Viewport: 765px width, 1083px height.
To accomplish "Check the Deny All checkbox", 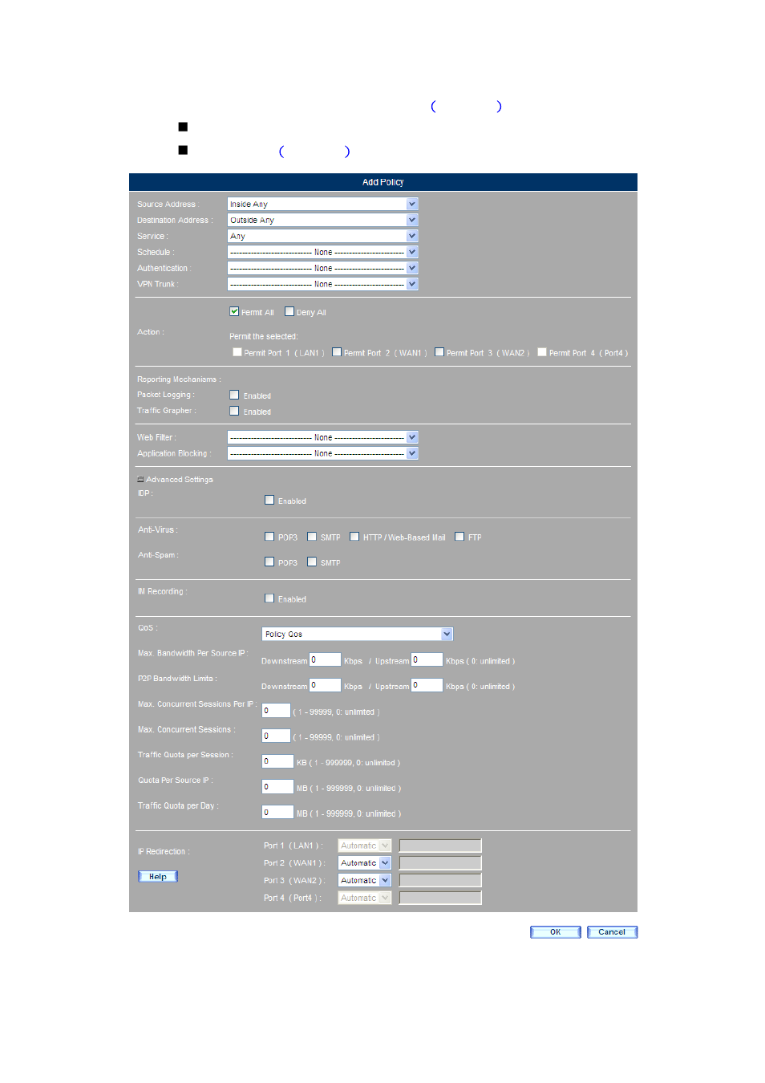I will [x=289, y=311].
